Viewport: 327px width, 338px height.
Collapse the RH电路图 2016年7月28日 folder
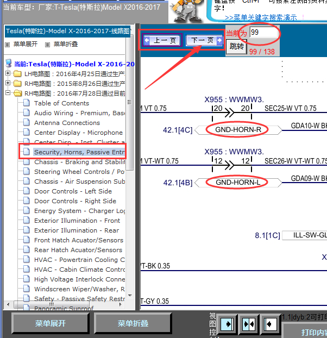click(8, 93)
